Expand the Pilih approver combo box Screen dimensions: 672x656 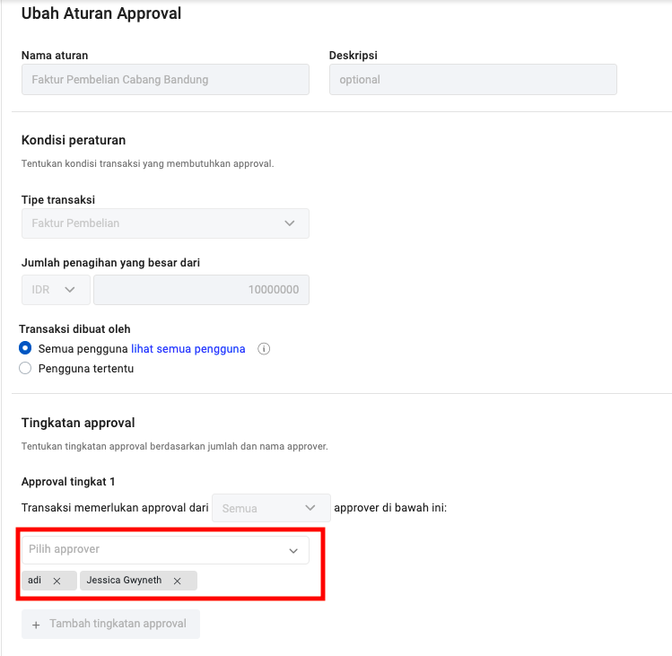[165, 550]
